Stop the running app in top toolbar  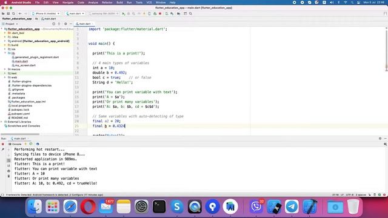160,13
